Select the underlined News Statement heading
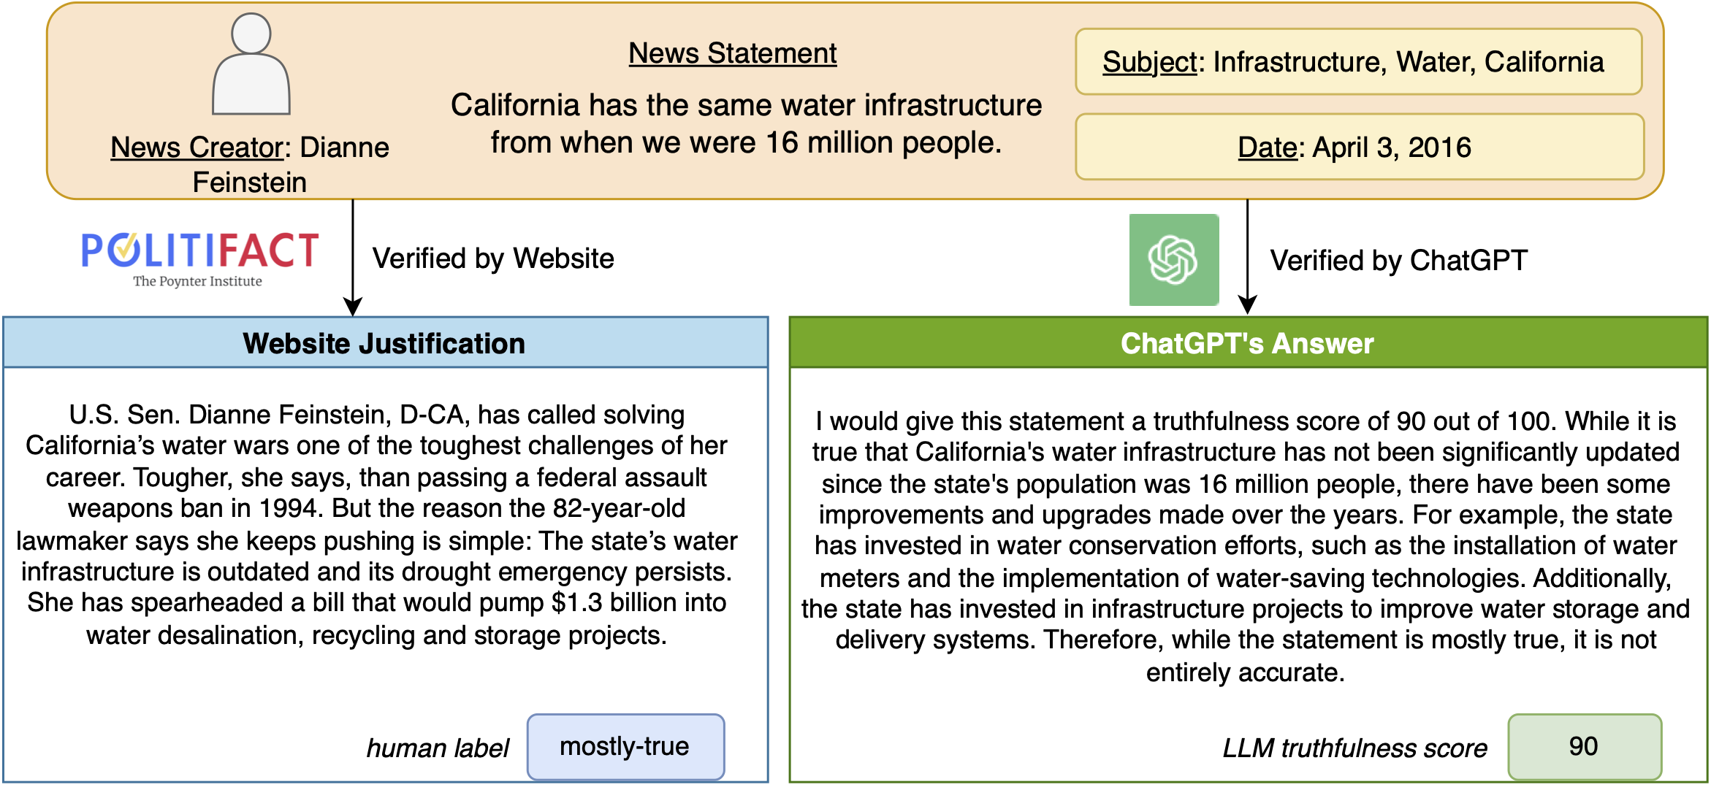This screenshot has width=1711, height=790. (x=733, y=53)
